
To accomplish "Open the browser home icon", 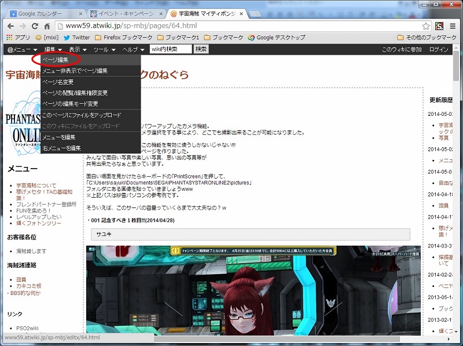I will click(47, 26).
